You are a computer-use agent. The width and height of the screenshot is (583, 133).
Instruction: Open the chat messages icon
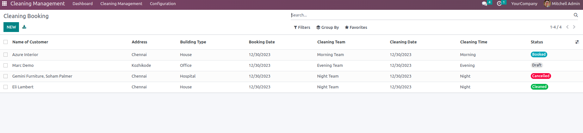[x=484, y=3]
